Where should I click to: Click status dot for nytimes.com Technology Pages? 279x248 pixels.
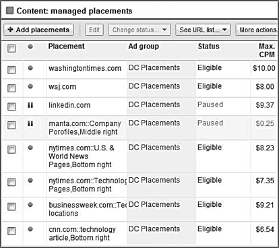click(x=30, y=180)
